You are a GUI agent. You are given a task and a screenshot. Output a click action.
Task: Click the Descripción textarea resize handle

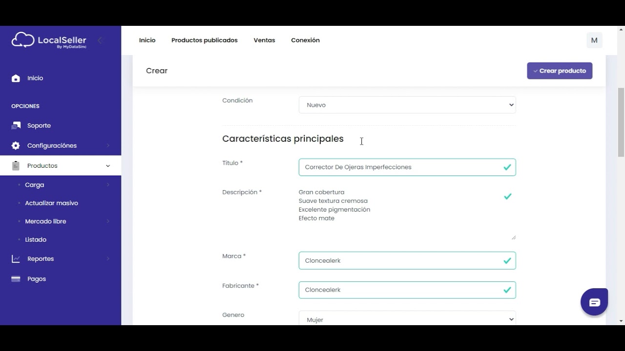click(514, 237)
